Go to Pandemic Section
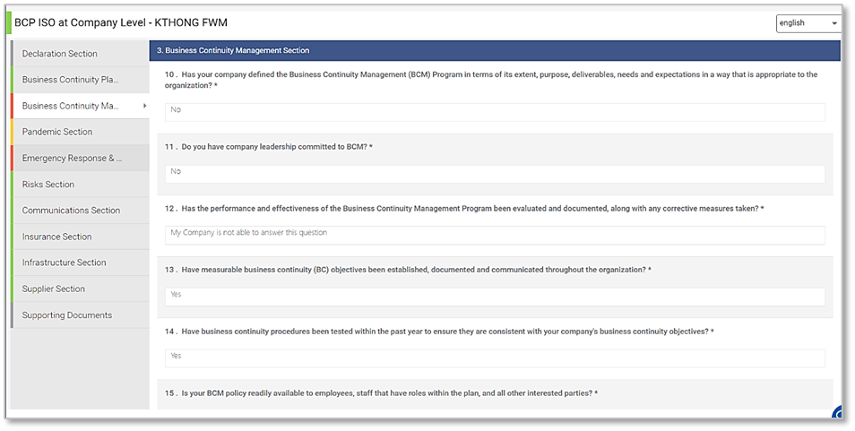 click(80, 132)
